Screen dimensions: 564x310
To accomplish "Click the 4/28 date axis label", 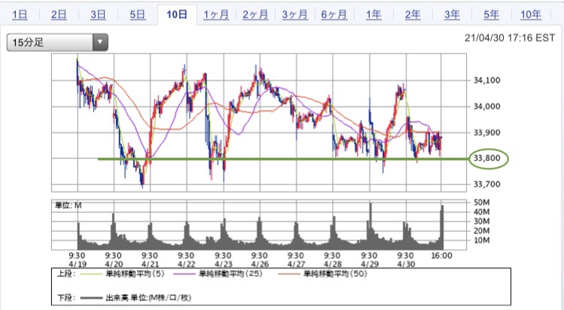I will click(x=333, y=264).
